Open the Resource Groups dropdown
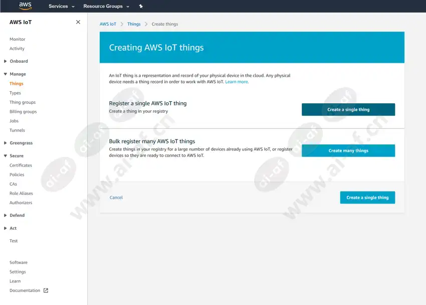 (x=106, y=6)
